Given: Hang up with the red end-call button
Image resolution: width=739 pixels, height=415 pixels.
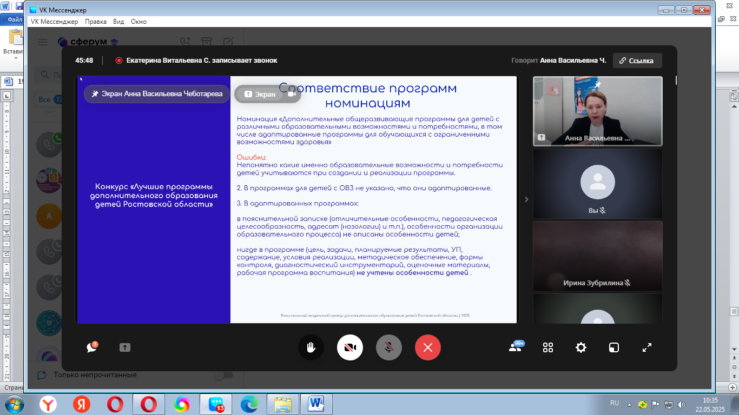Looking at the screenshot, I should pos(428,347).
